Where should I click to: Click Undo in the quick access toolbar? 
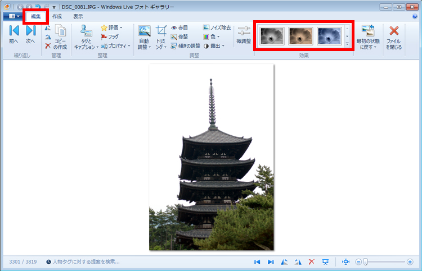38,7
